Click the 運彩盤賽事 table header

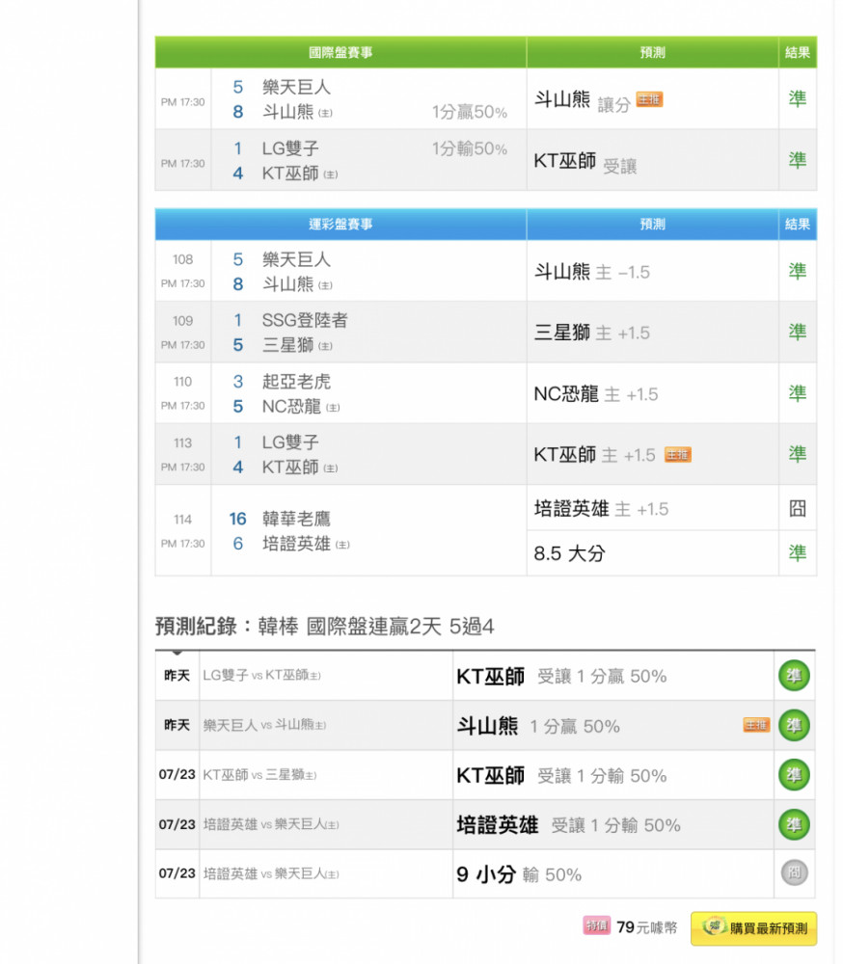(x=340, y=224)
